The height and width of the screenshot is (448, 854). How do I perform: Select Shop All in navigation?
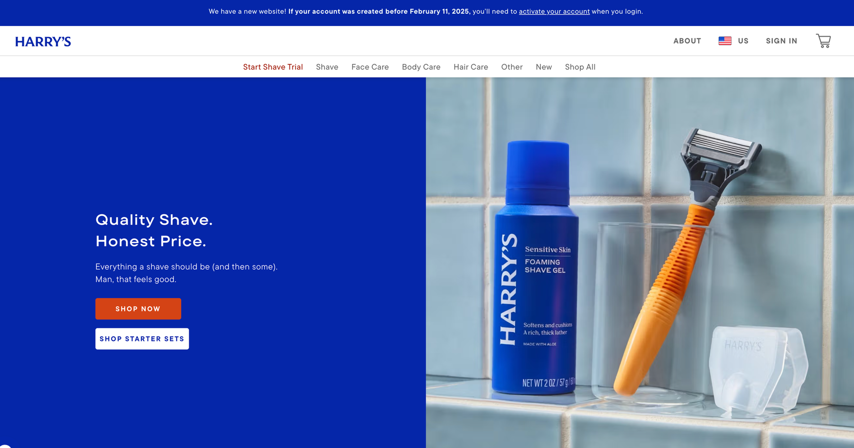[580, 67]
